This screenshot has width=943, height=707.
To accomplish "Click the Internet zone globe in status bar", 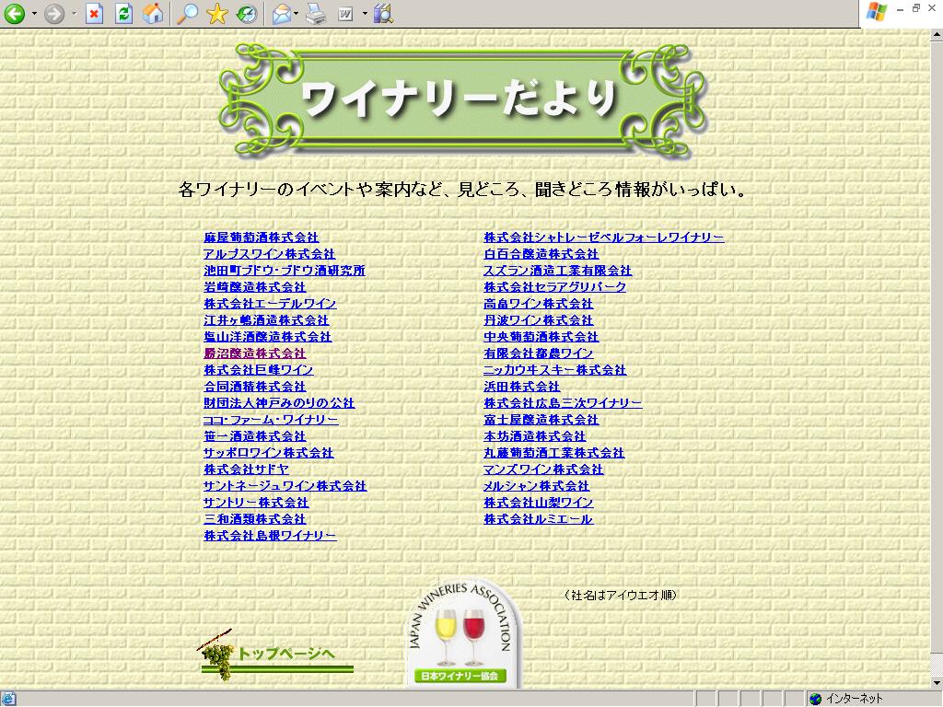I will (x=816, y=699).
